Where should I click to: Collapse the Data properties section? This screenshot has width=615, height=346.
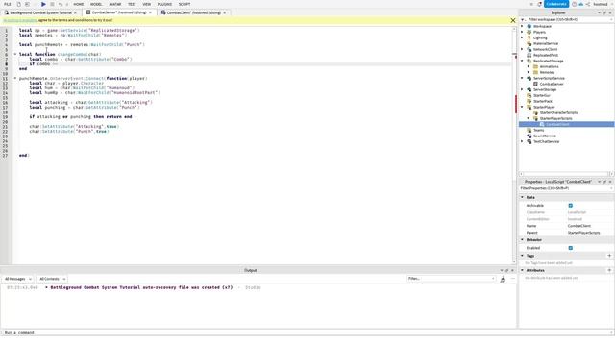coord(522,197)
